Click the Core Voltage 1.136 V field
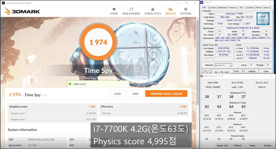This screenshot has width=276, height=149. point(247,24)
